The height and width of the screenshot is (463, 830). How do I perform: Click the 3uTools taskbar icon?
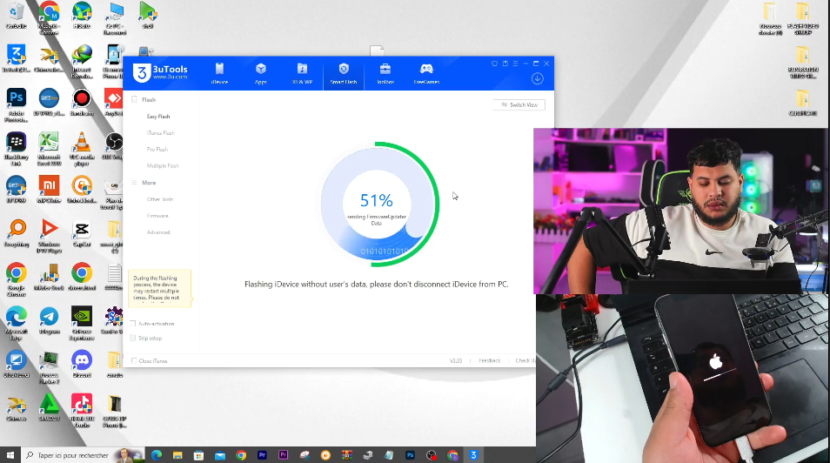click(473, 455)
